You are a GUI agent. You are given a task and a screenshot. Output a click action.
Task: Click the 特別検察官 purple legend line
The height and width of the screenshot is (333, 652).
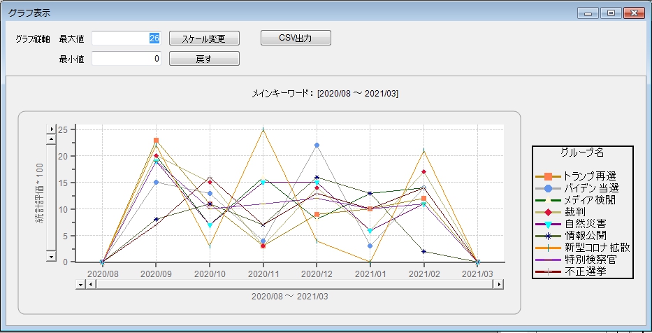tap(548, 260)
